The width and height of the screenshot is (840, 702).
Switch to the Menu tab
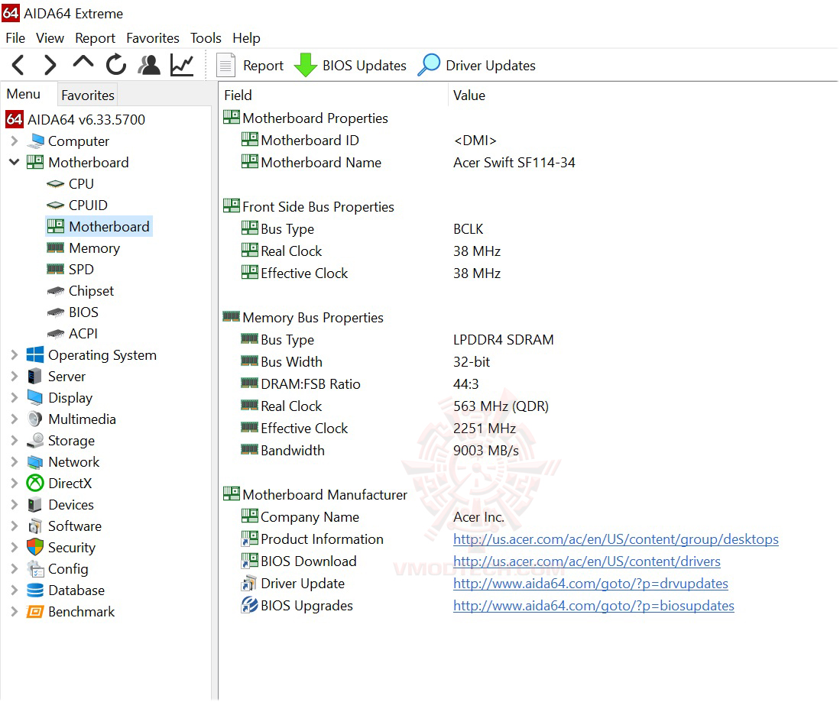24,94
